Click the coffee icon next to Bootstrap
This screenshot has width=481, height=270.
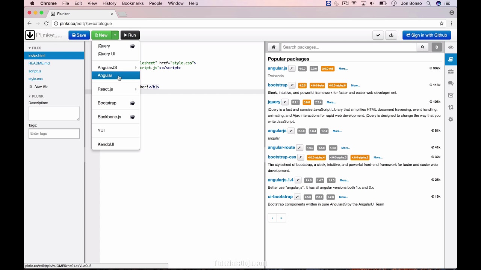point(132,103)
